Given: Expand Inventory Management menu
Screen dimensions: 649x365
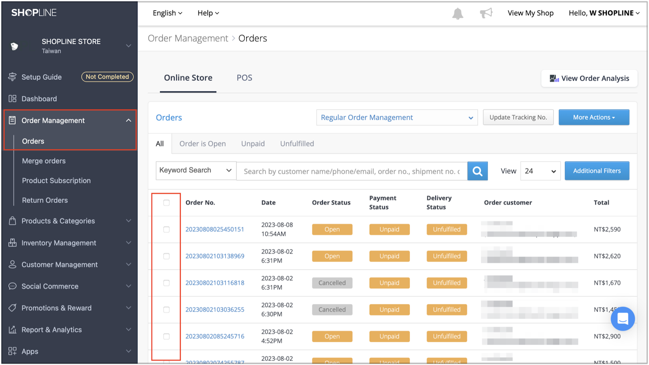Looking at the screenshot, I should [129, 243].
